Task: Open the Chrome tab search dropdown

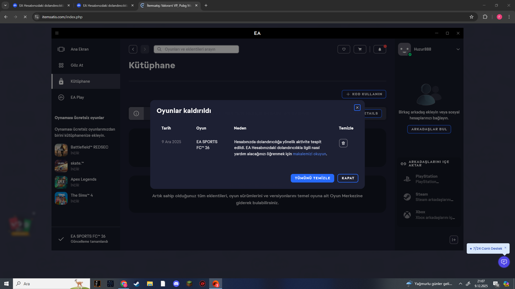Action: click(5, 5)
